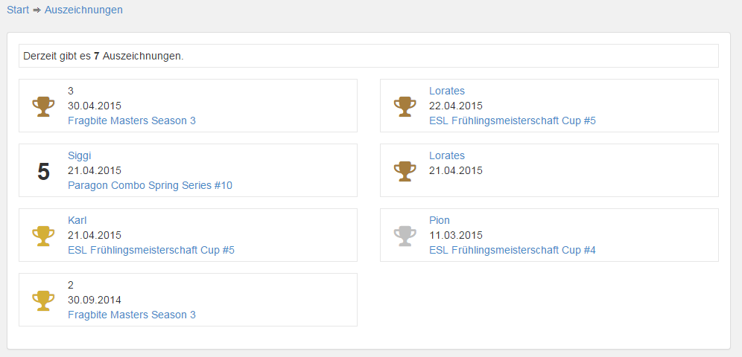Open Pion player profile

click(x=439, y=221)
